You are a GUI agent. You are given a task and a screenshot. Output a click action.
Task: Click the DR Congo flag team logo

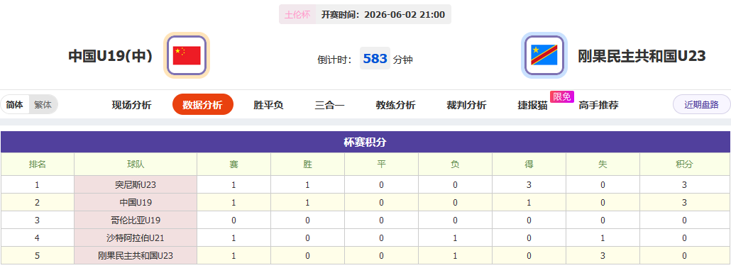coord(544,55)
